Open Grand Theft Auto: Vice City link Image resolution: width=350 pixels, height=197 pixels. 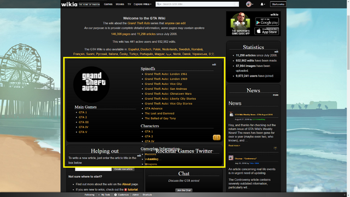(x=163, y=84)
